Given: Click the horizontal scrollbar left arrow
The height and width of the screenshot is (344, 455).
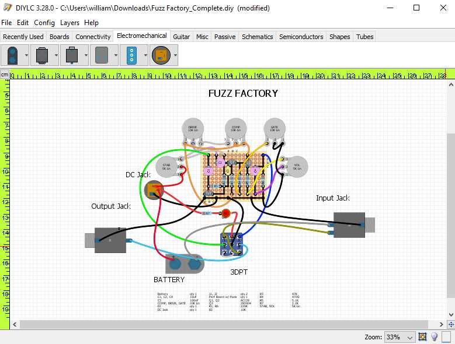Looking at the screenshot, I should 15,324.
